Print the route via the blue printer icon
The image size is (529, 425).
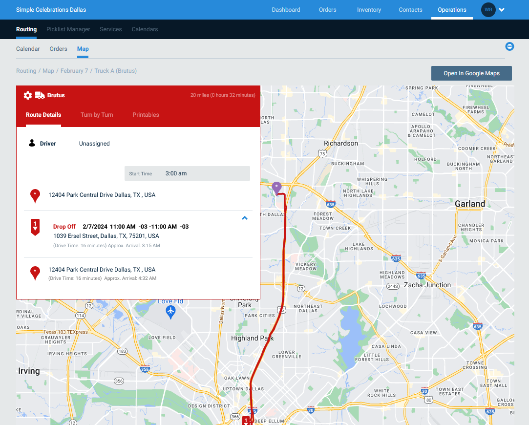coord(509,46)
